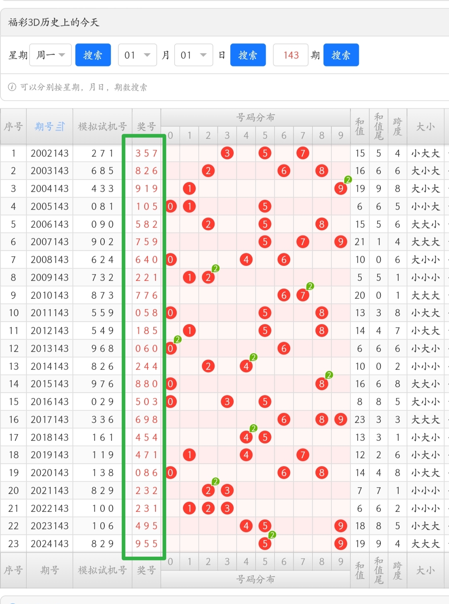Select the 大小 column header at top
This screenshot has width=449, height=604.
click(426, 126)
